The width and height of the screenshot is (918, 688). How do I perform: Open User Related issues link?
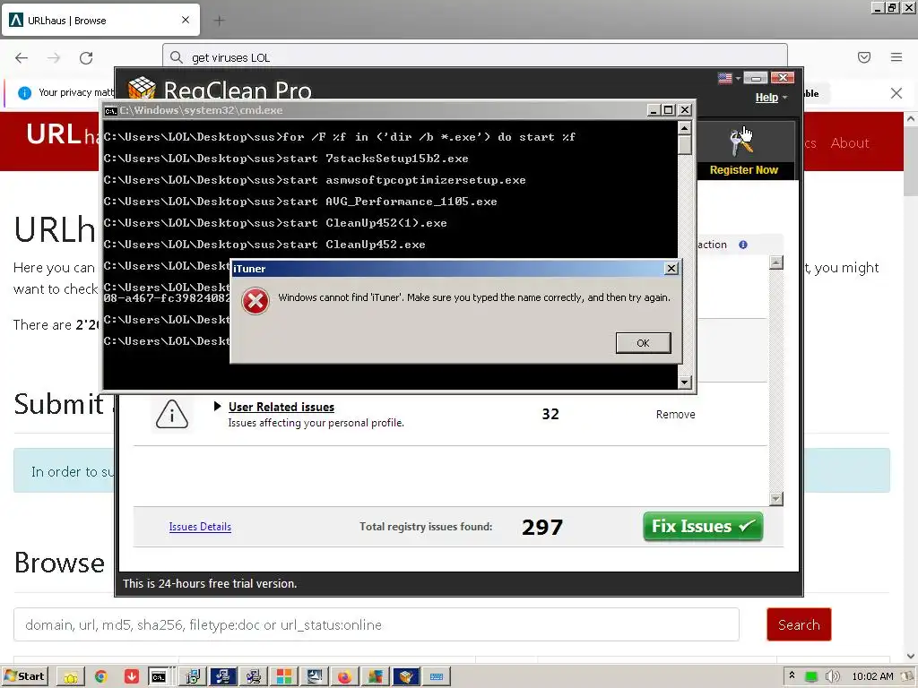coord(281,407)
